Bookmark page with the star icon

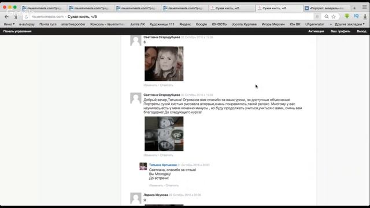pos(334,17)
